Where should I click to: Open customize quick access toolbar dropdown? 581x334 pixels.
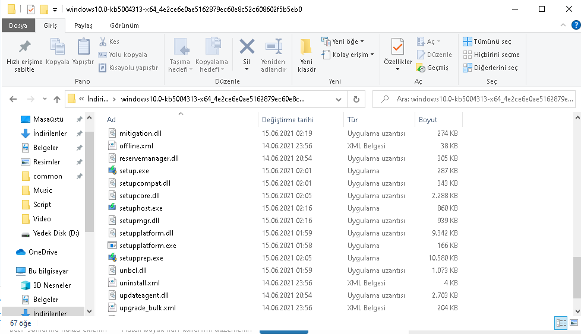pyautogui.click(x=55, y=10)
